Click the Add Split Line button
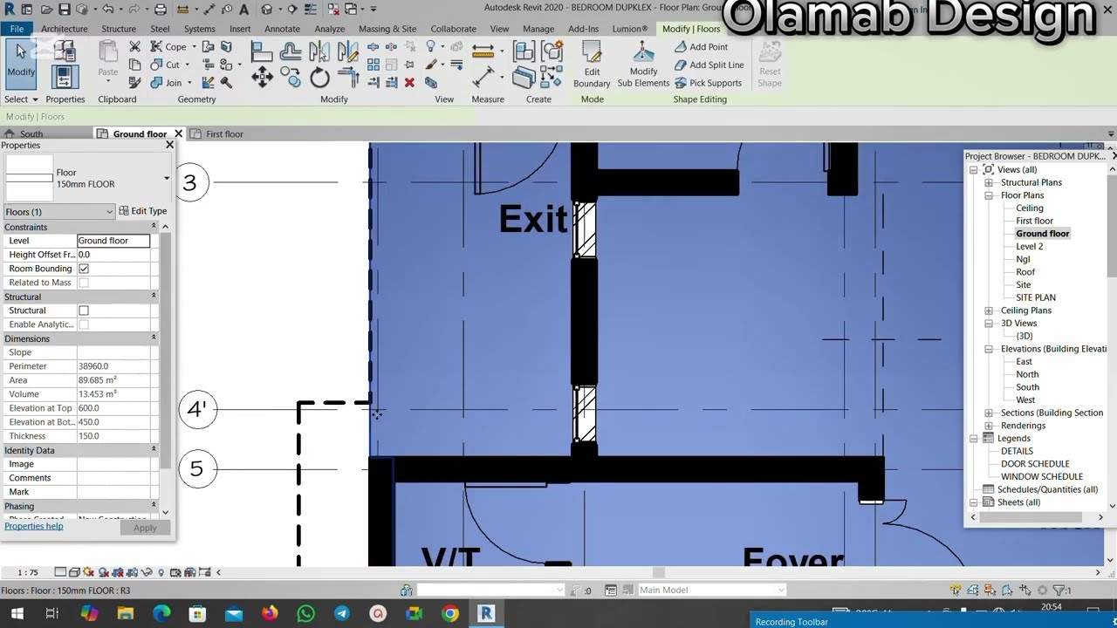Image resolution: width=1117 pixels, height=628 pixels. [x=709, y=65]
